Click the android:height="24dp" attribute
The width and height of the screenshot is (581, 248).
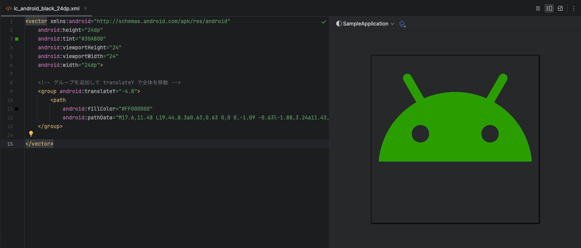(x=70, y=30)
